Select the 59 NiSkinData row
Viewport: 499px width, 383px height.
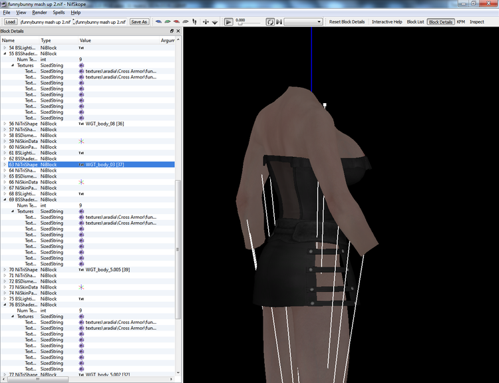click(x=88, y=141)
